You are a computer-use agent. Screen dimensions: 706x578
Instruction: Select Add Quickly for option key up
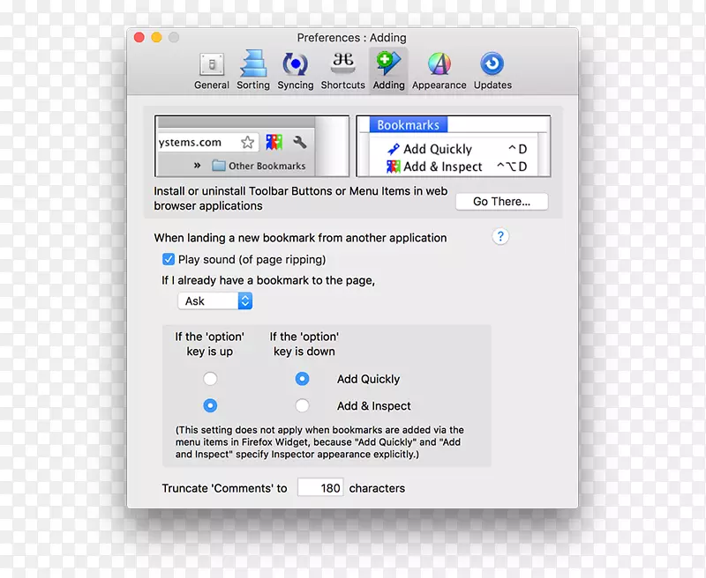(210, 379)
